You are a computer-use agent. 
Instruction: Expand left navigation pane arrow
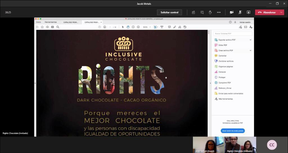35,83
